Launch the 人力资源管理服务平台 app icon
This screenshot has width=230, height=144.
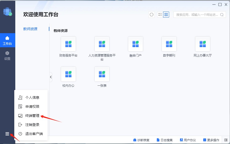(x=102, y=44)
